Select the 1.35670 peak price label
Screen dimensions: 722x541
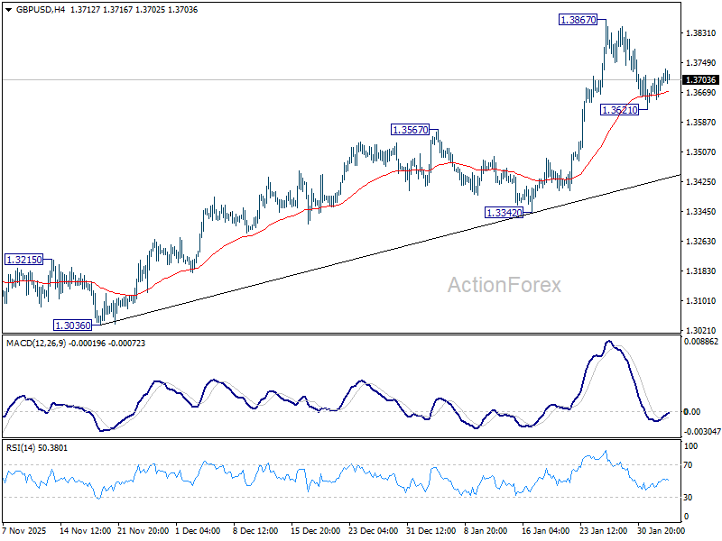(x=410, y=130)
